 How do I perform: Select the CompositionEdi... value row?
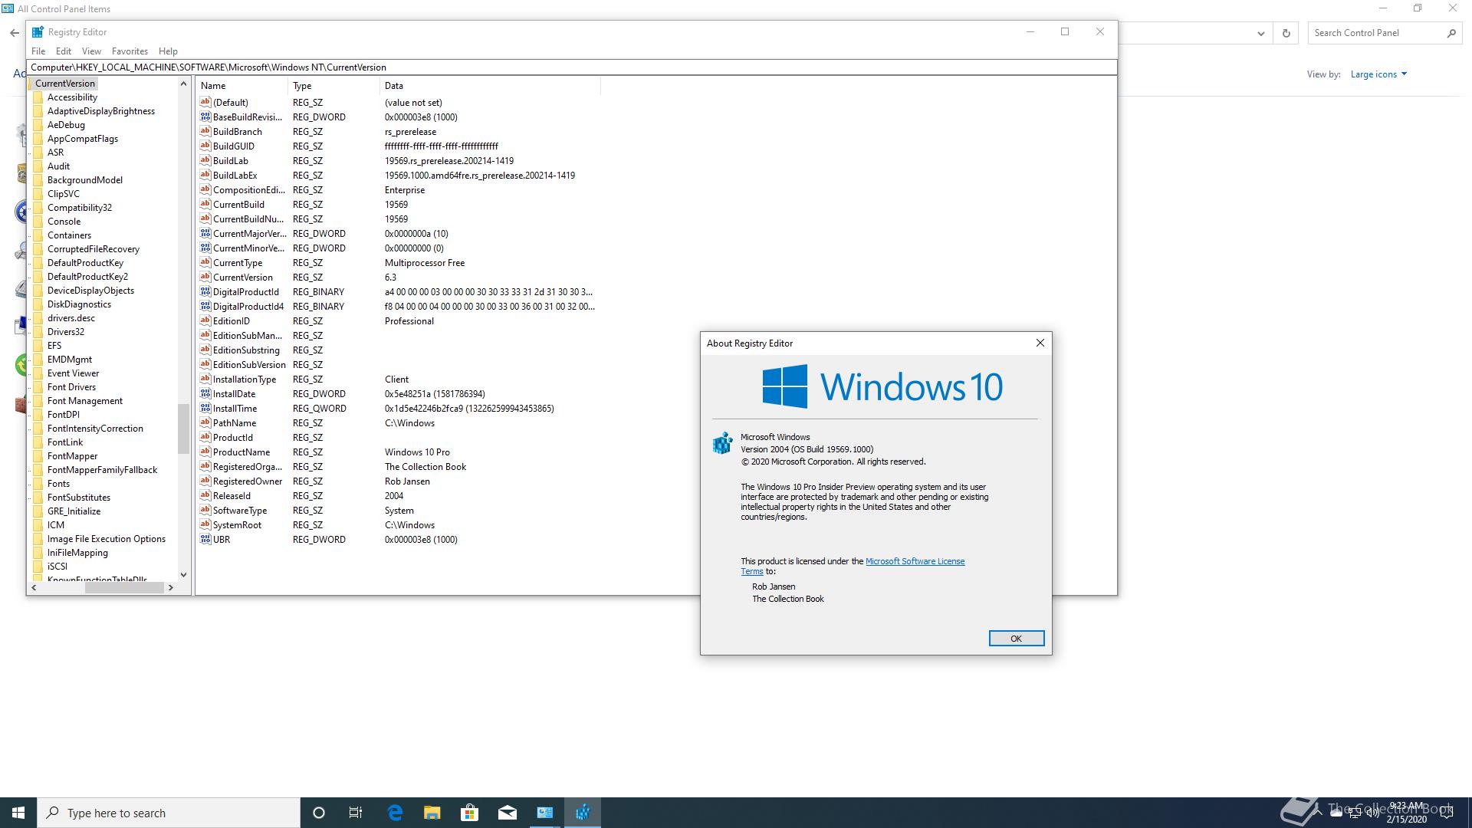[x=399, y=189]
